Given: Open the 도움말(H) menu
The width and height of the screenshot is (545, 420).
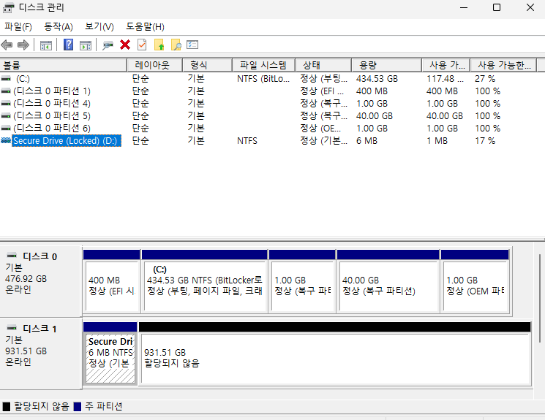Looking at the screenshot, I should (145, 27).
